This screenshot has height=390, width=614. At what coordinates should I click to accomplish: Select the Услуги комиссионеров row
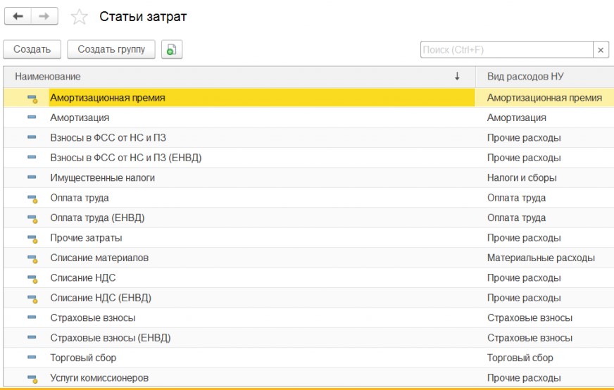point(99,378)
